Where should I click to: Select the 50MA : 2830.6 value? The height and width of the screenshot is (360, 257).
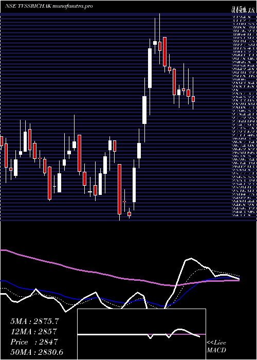pyautogui.click(x=36, y=352)
